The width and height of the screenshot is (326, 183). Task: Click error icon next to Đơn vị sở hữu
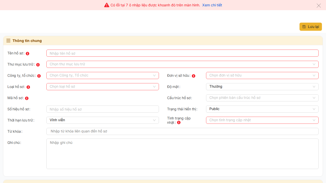coord(194,76)
